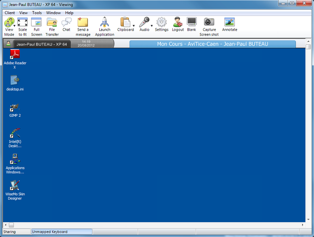Click the user icon beside session tab

pos(8,43)
